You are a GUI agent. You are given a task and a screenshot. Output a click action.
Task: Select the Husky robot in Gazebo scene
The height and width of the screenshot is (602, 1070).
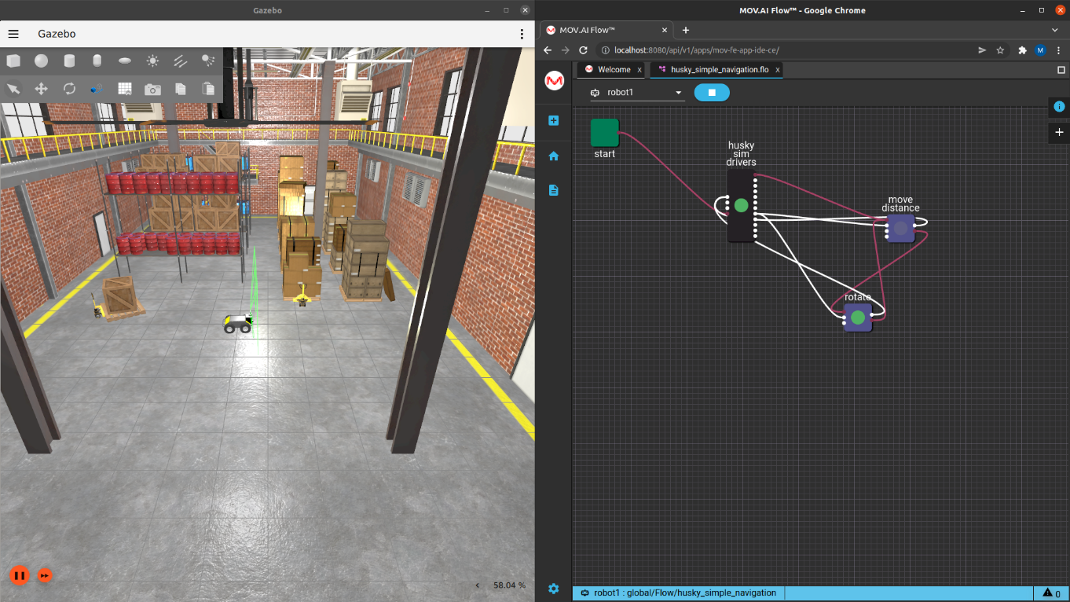pos(237,323)
